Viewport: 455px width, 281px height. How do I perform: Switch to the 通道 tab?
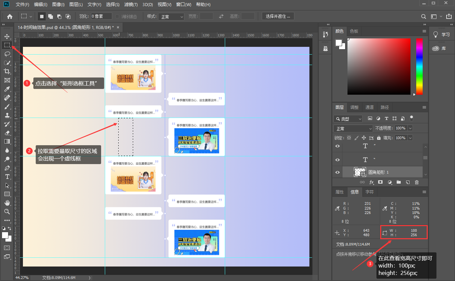point(370,107)
